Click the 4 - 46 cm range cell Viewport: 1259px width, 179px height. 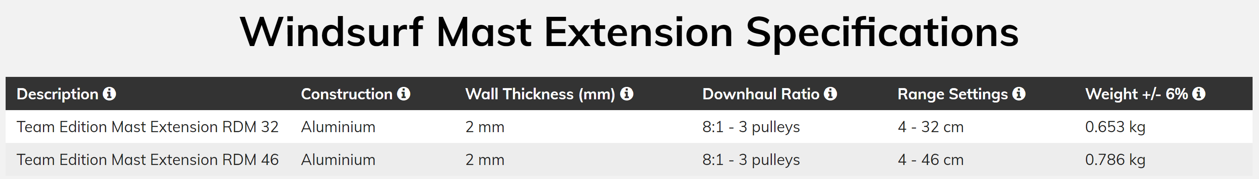(x=930, y=159)
